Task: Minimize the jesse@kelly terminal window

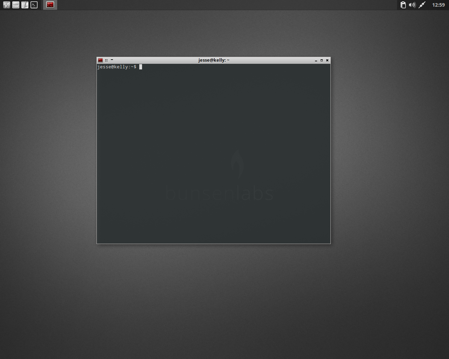Action: (316, 60)
